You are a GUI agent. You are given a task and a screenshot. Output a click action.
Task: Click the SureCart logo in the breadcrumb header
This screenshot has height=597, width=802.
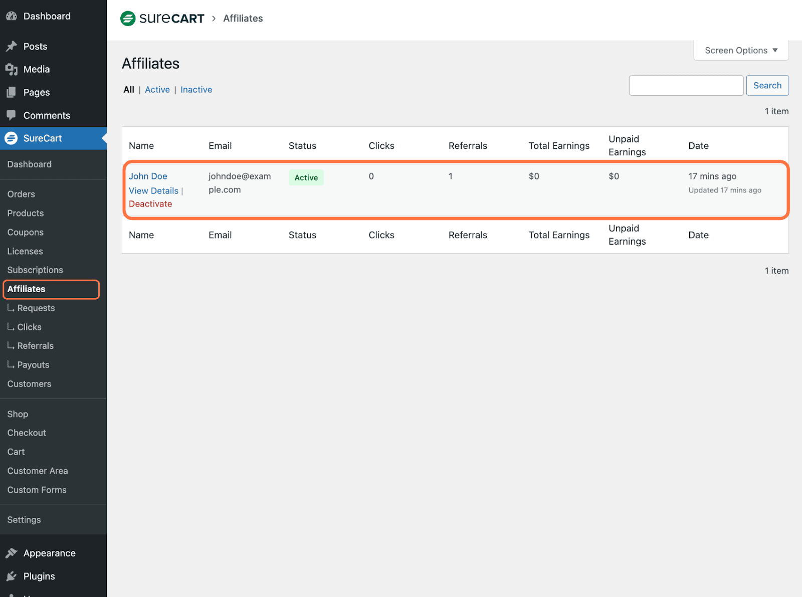[x=162, y=18]
